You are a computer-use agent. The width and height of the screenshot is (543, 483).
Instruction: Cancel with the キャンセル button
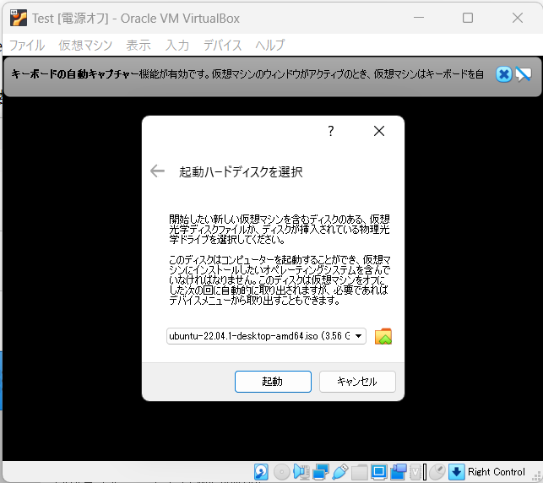pos(357,382)
